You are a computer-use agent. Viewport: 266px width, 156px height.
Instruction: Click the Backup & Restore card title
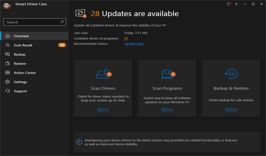tap(231, 88)
